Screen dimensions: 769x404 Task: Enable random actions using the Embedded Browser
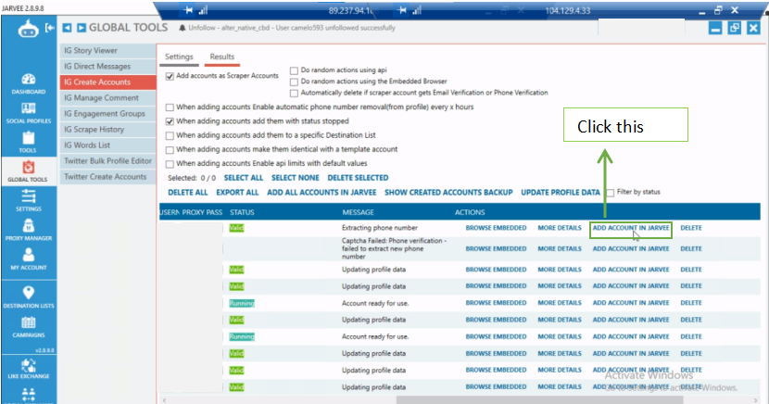coord(295,82)
